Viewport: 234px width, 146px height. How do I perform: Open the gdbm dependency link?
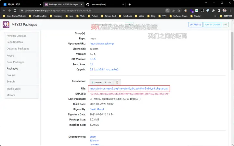pyautogui.click(x=93, y=137)
